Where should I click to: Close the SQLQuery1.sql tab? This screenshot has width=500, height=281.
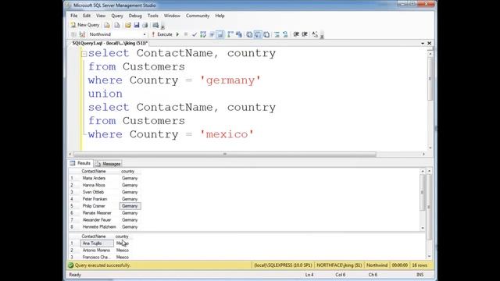pyautogui.click(x=429, y=43)
